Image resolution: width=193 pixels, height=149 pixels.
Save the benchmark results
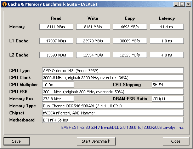[x=17, y=141]
